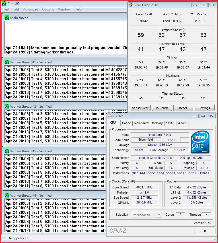The width and height of the screenshot is (218, 243).
Task: Click the first core temperature 59
Action: [x=141, y=35]
